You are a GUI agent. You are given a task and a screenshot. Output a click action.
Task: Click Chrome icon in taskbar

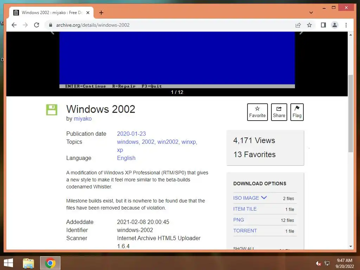[x=50, y=263]
